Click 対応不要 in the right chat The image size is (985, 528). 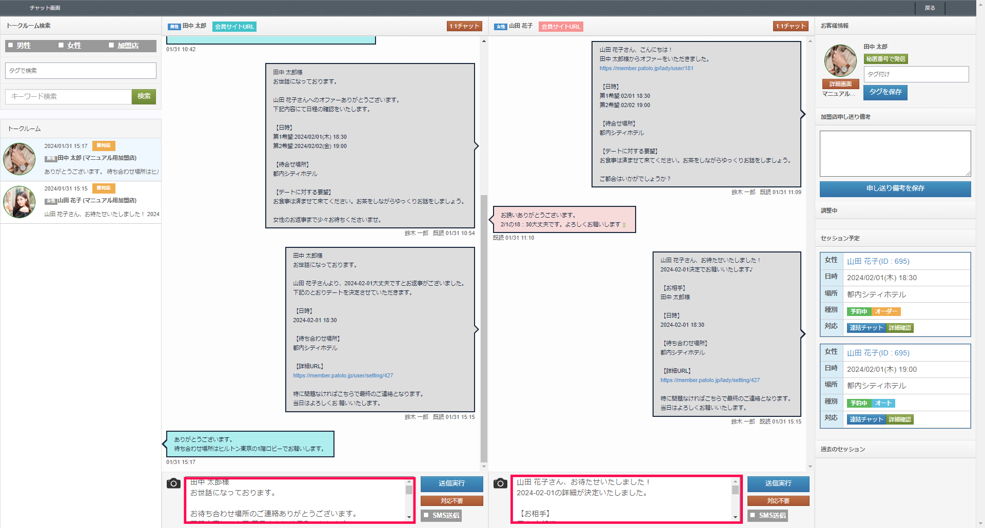[x=778, y=501]
